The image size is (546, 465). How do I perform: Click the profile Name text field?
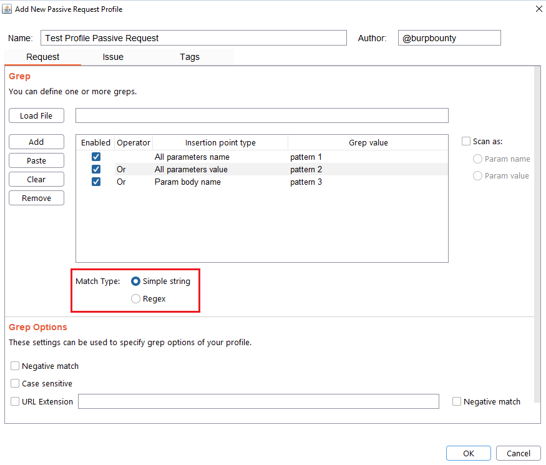click(x=193, y=38)
